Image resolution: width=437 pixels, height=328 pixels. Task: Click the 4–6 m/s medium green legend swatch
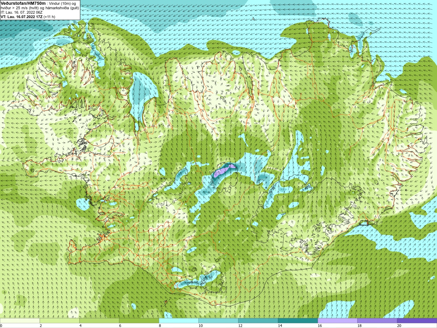[99, 321]
